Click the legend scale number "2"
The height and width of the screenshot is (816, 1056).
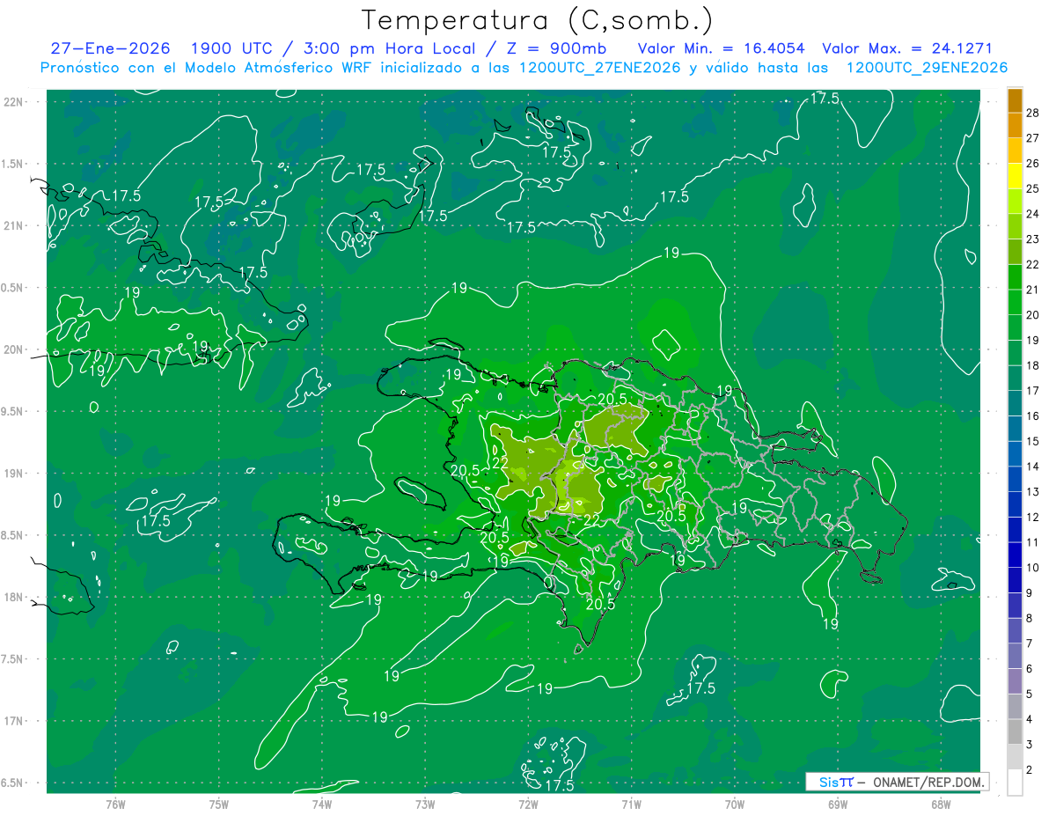pos(1030,770)
